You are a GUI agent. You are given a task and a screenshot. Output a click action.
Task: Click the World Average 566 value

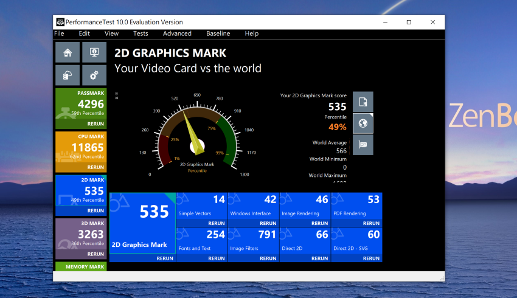[x=341, y=151]
